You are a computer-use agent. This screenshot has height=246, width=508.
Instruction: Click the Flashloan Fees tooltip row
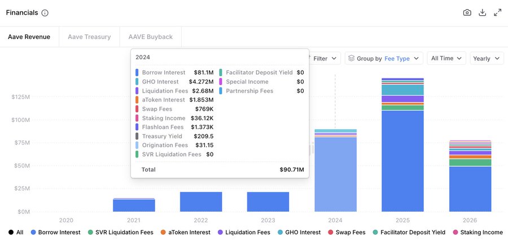174,127
